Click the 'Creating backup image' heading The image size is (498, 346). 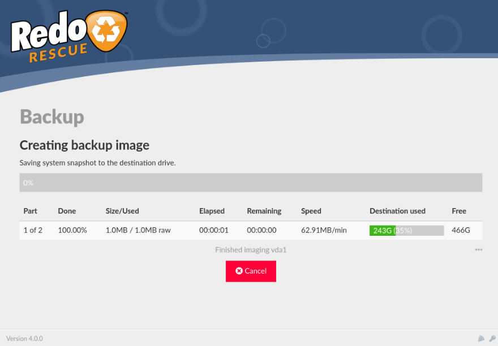click(x=84, y=145)
